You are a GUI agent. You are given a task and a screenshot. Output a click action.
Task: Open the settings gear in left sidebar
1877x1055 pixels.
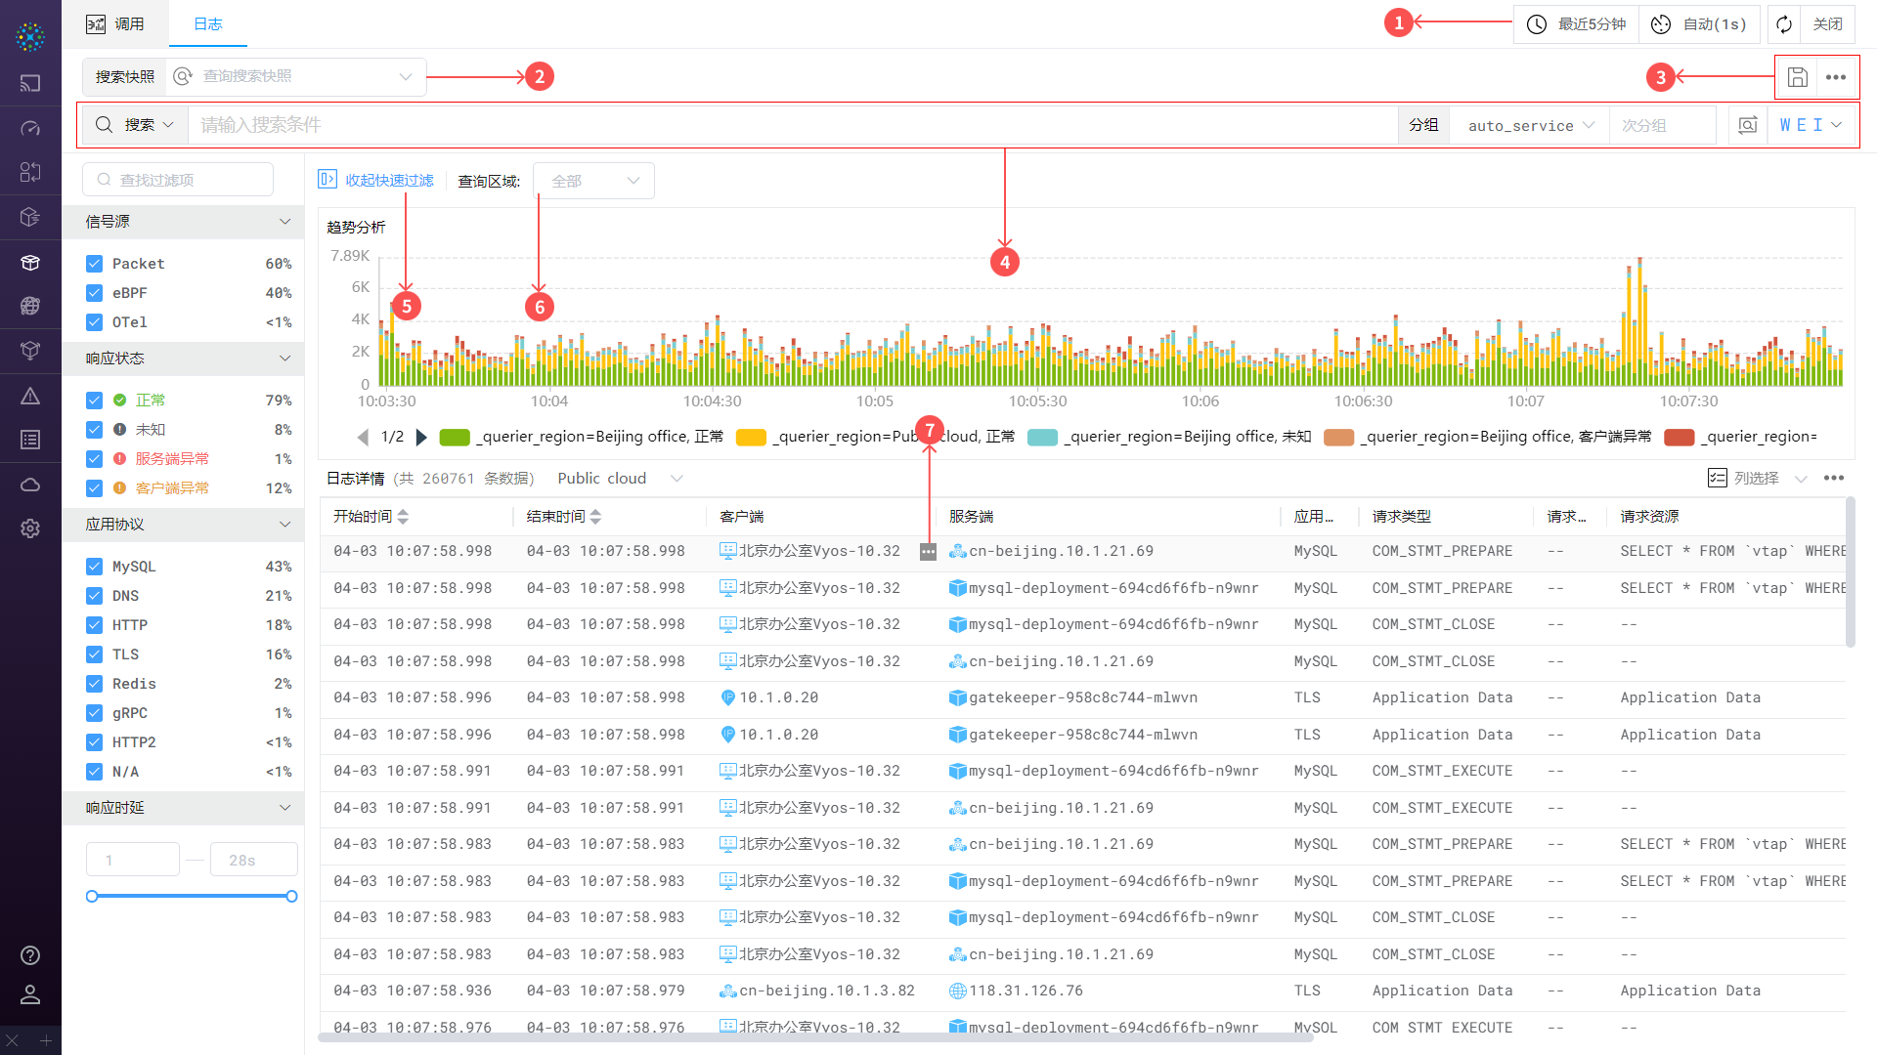coord(30,528)
